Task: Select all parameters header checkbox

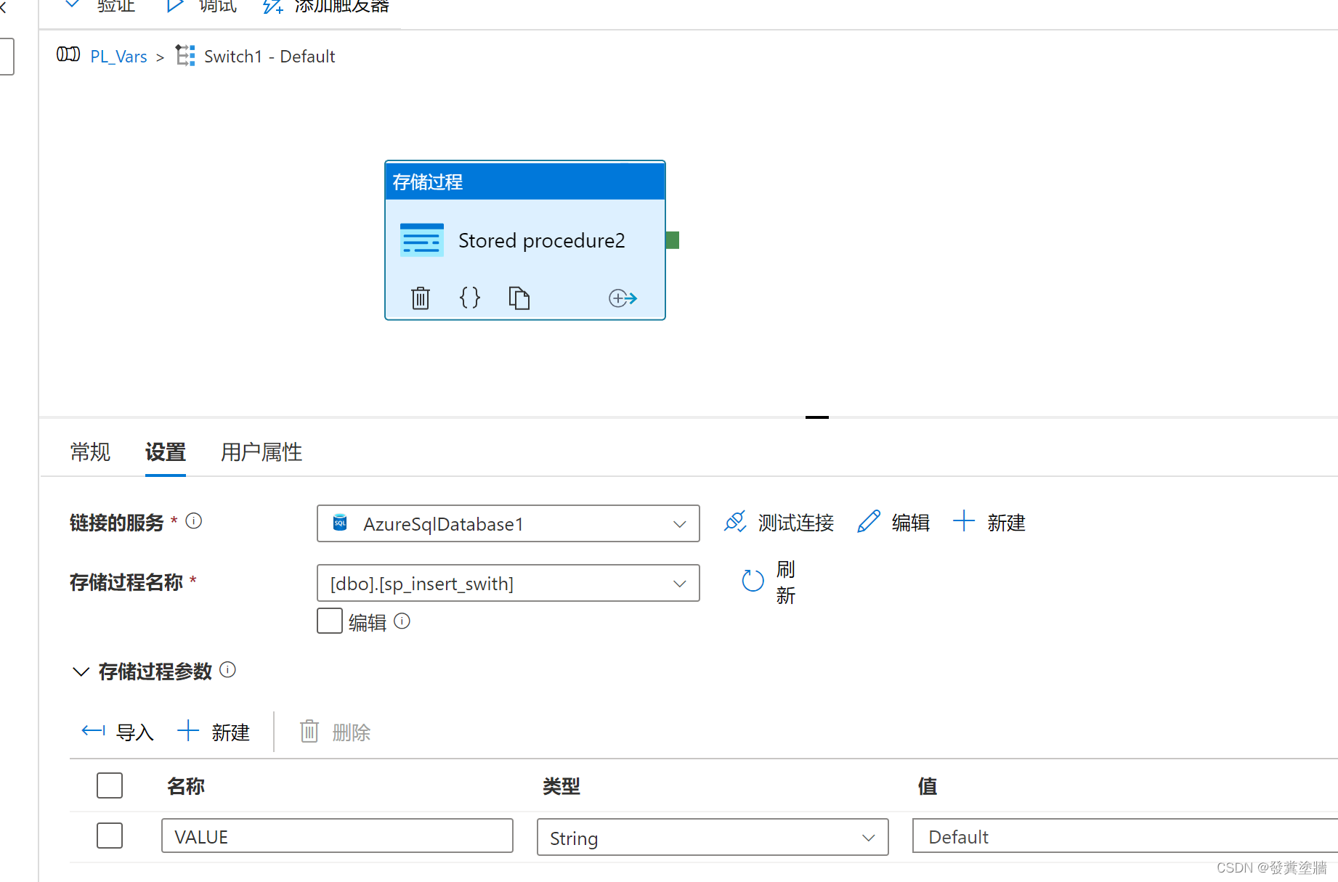Action: pyautogui.click(x=110, y=785)
